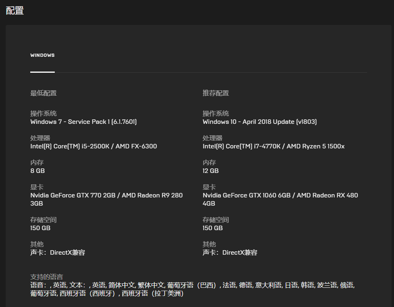Click the DirectX兼容 sound card text under 推荐配置
Viewport: 394px width, 307px height.
230,253
